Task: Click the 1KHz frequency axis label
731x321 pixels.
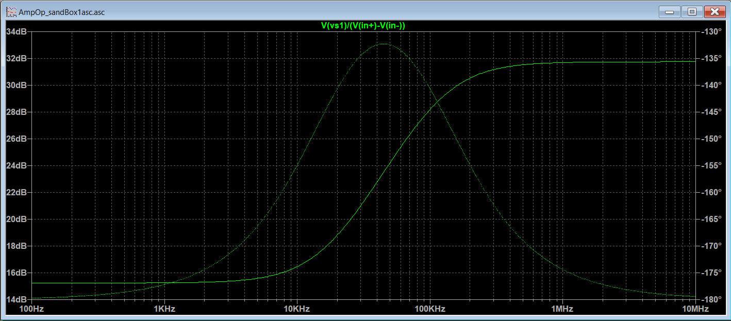Action: [165, 309]
